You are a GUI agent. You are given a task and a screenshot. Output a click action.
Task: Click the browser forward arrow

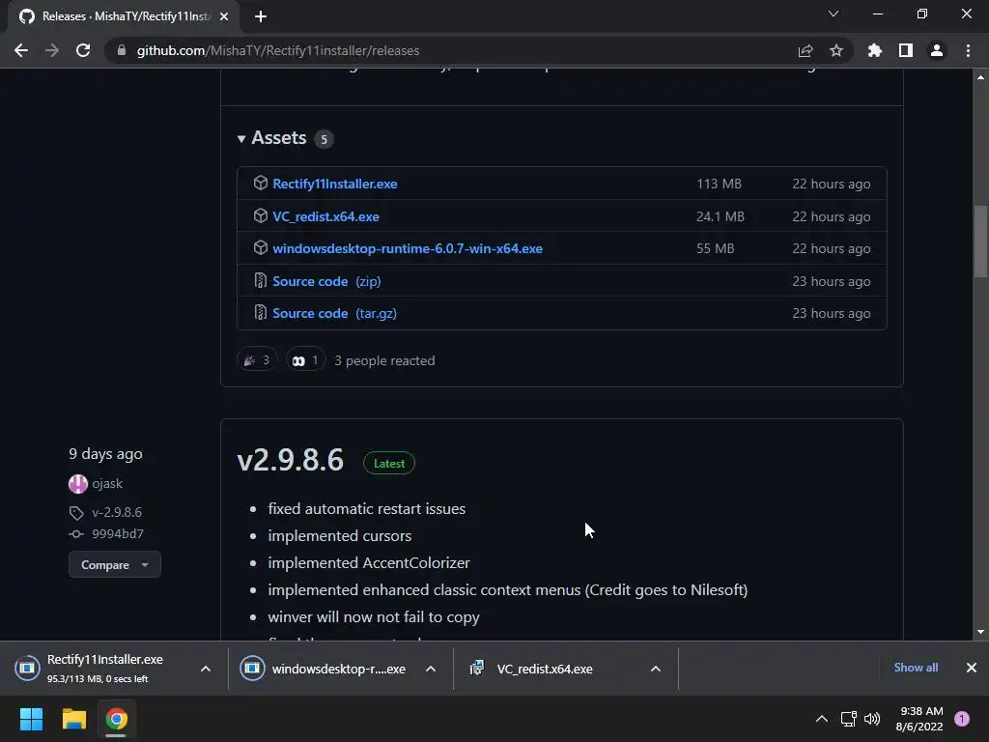(52, 50)
